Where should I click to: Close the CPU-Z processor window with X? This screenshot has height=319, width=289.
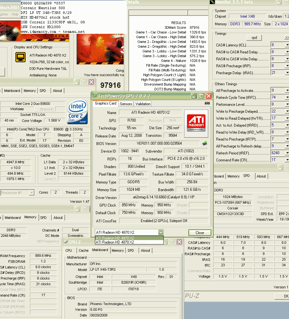(x=91, y=82)
